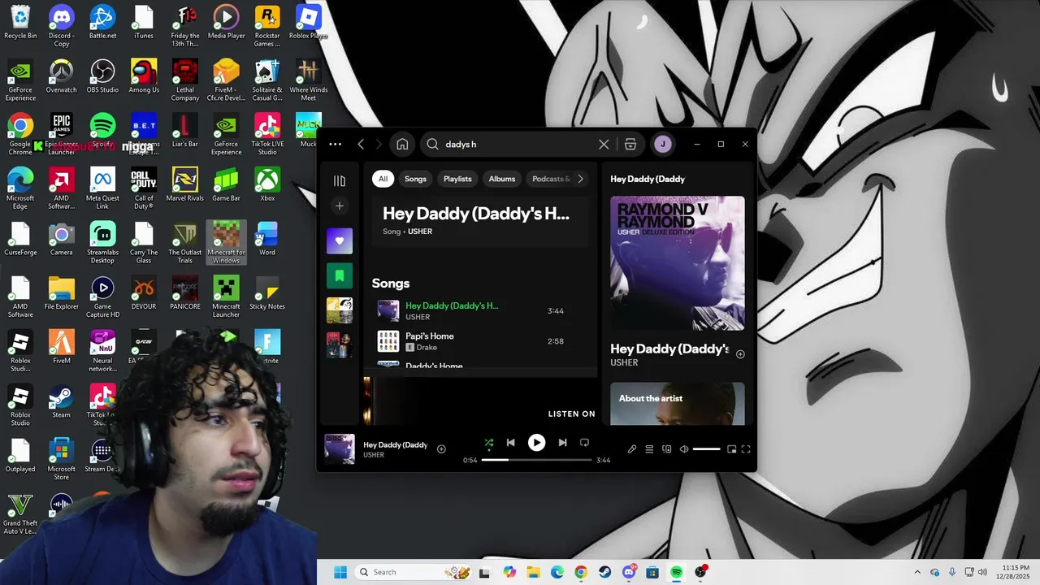Open the Spotify Home page
Image resolution: width=1040 pixels, height=585 pixels.
click(402, 144)
